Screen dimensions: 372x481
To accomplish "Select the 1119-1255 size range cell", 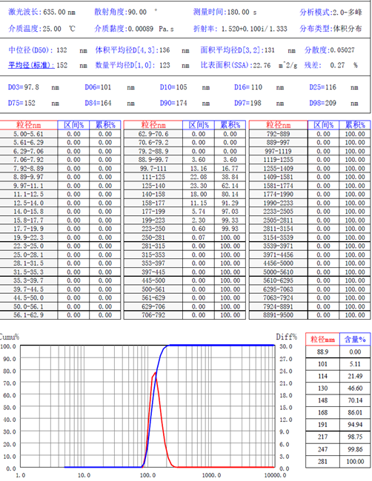I will (278, 160).
